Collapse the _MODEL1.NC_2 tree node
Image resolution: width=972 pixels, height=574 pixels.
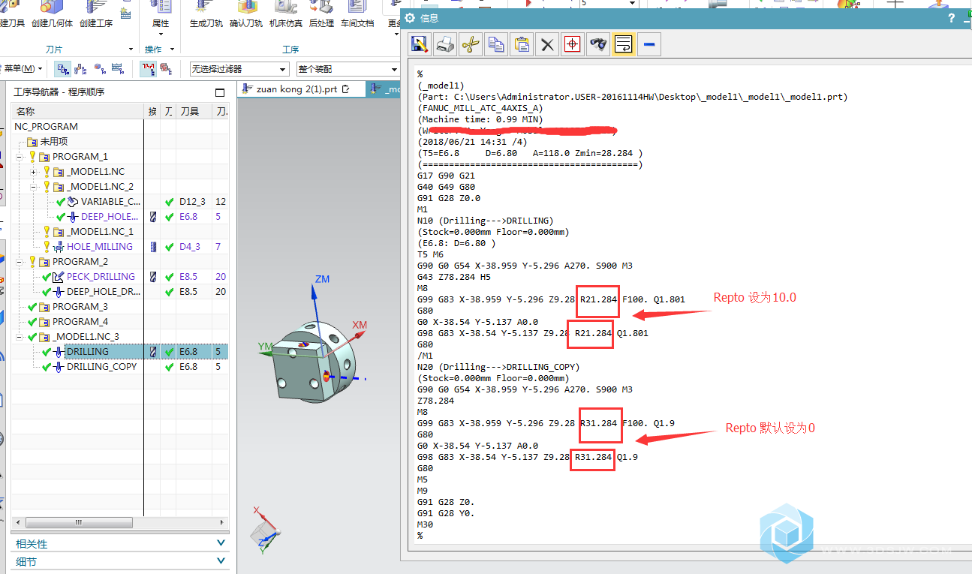[34, 187]
